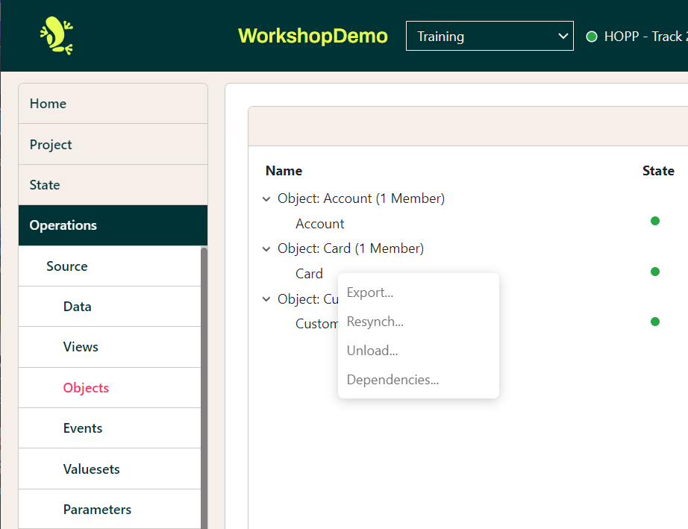The image size is (688, 529).
Task: Collapse the Object: Custom tree node
Action: pyautogui.click(x=266, y=299)
